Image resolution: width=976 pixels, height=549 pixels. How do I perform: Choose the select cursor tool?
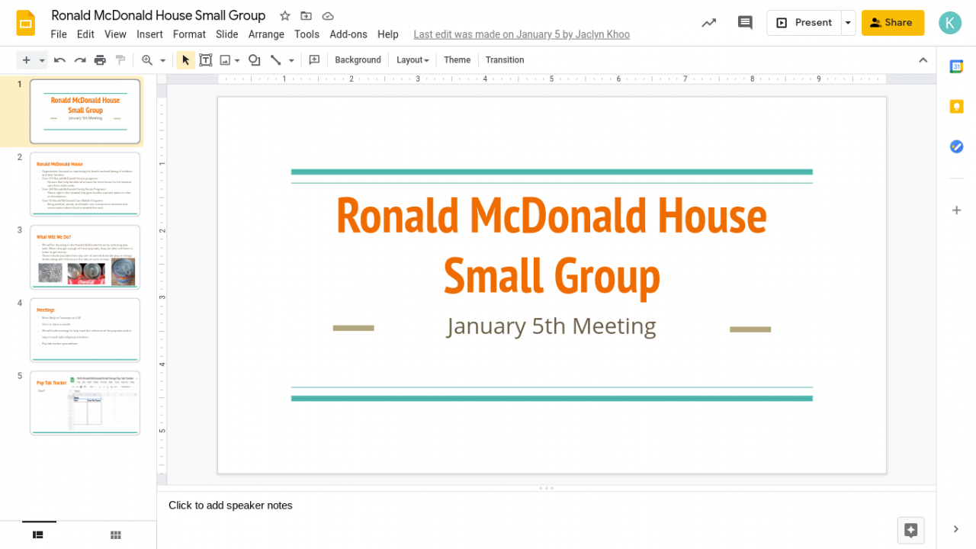185,60
